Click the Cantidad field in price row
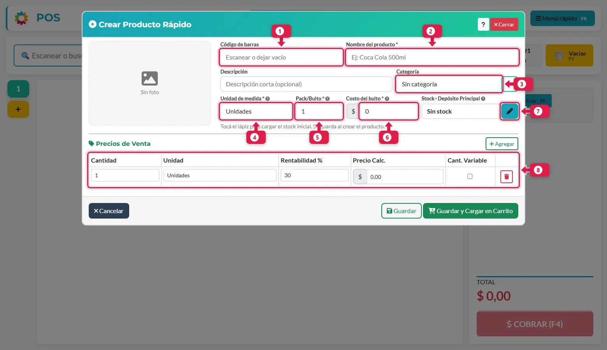This screenshot has width=607, height=350. (125, 175)
